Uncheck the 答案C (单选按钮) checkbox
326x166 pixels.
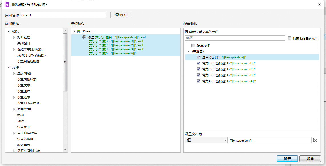tap(198, 69)
